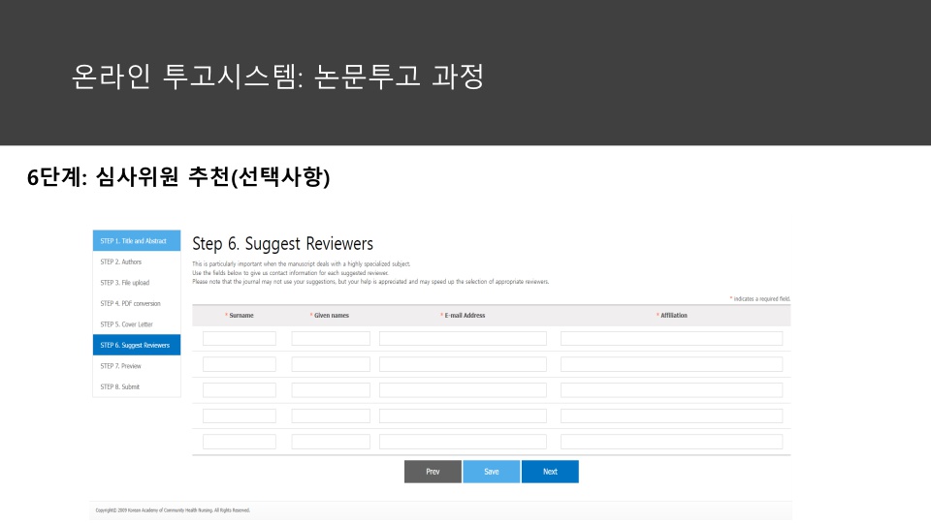Open STEP 8. Submit
The width and height of the screenshot is (931, 523).
coord(136,386)
